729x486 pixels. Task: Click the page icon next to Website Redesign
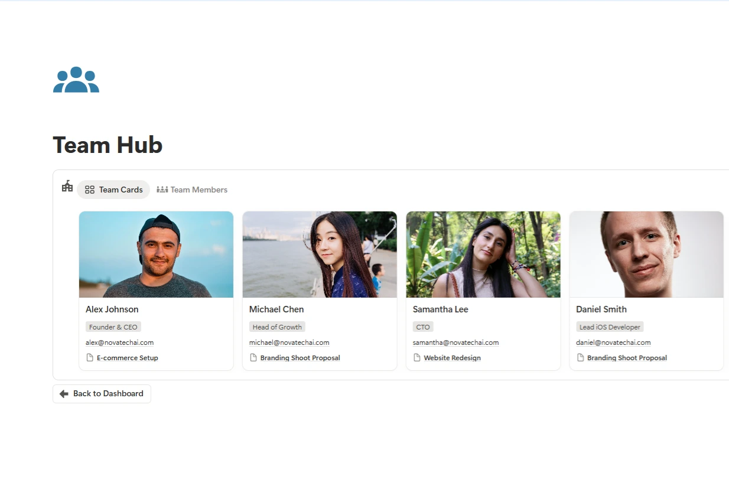coord(417,357)
